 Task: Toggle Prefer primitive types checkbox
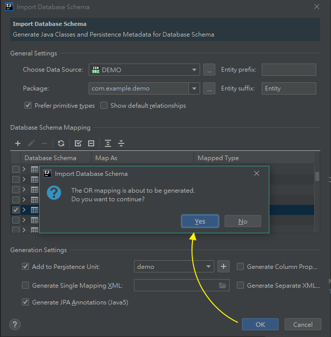coord(28,106)
